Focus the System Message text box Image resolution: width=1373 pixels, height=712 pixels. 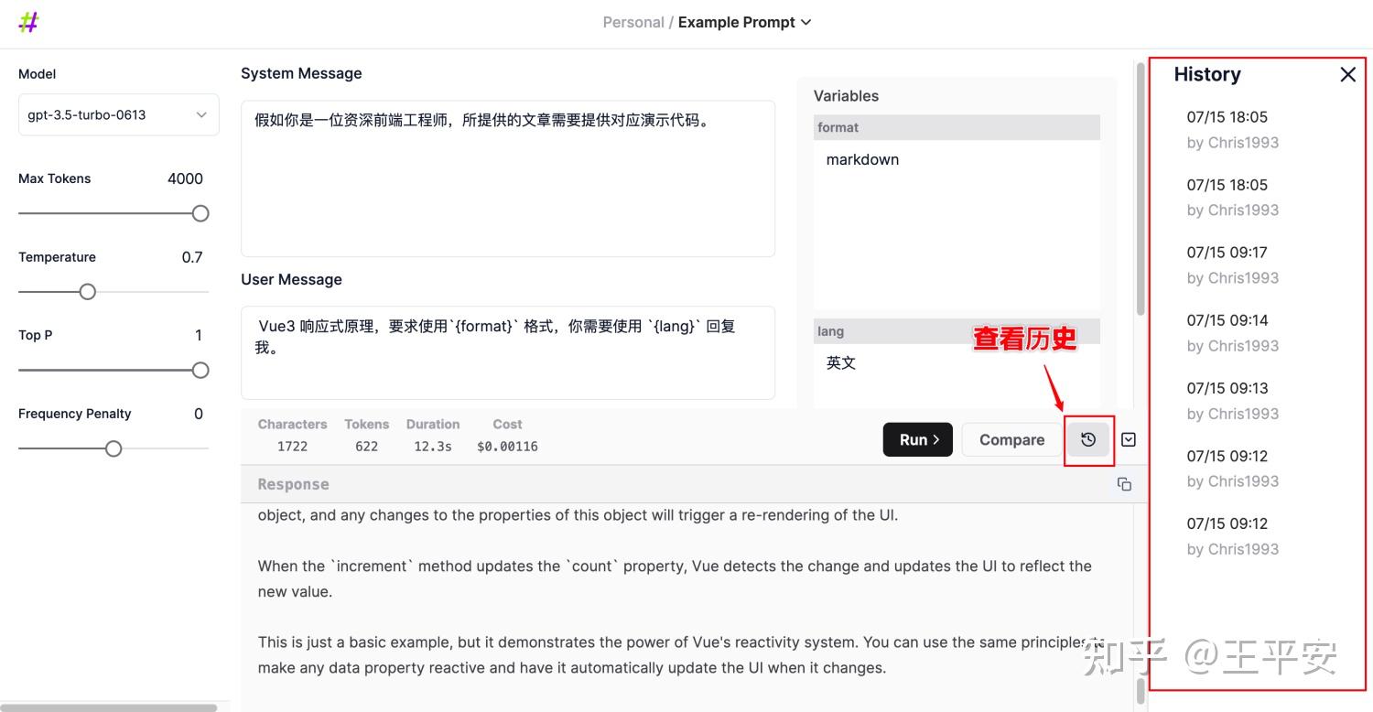coord(508,178)
